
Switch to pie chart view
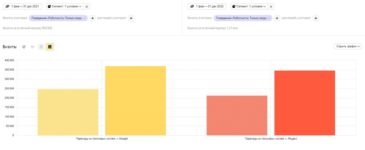pos(24,47)
